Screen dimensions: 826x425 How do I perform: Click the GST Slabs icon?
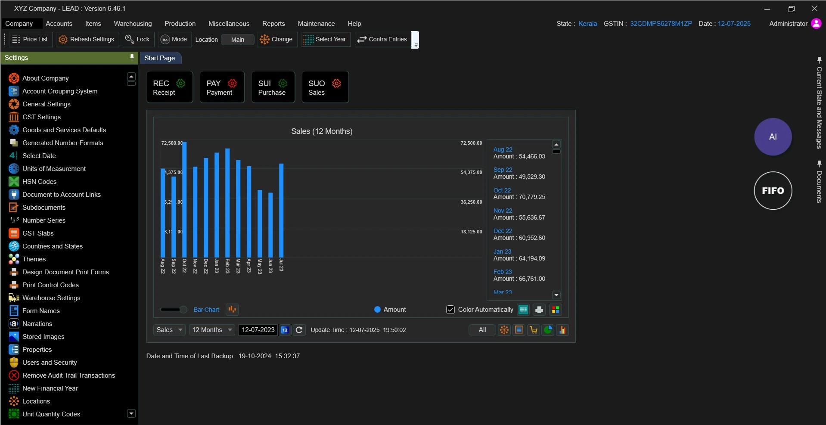click(x=14, y=233)
